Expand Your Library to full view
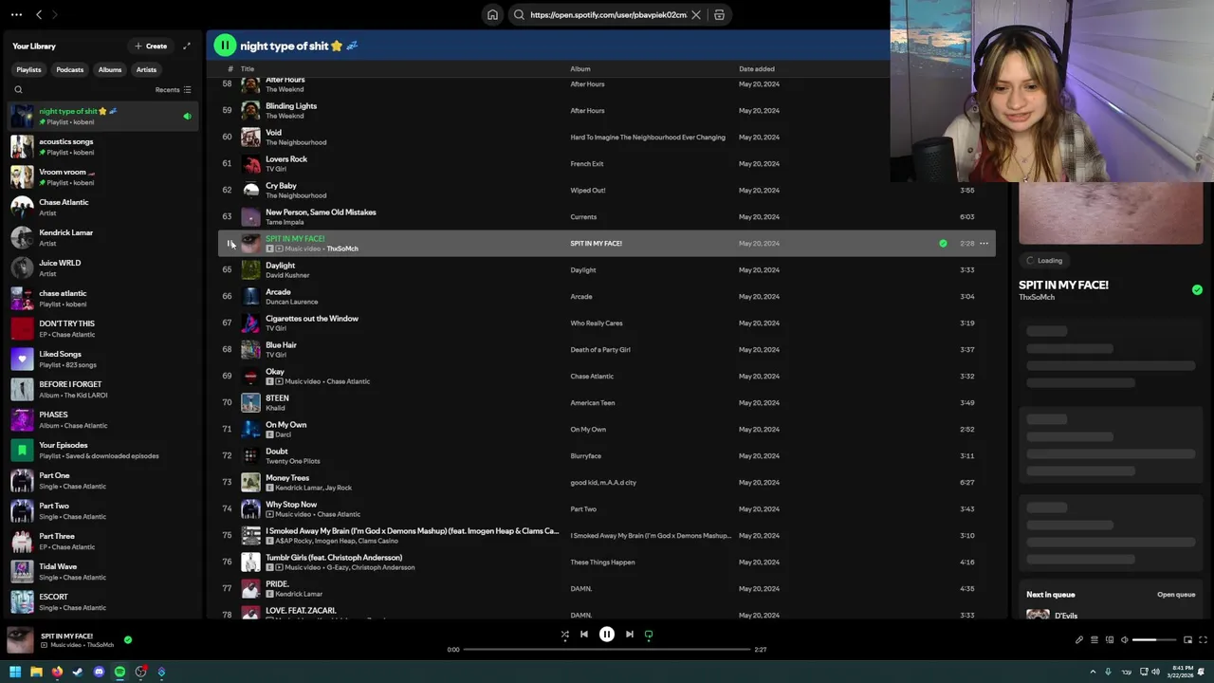Image resolution: width=1214 pixels, height=683 pixels. (187, 46)
